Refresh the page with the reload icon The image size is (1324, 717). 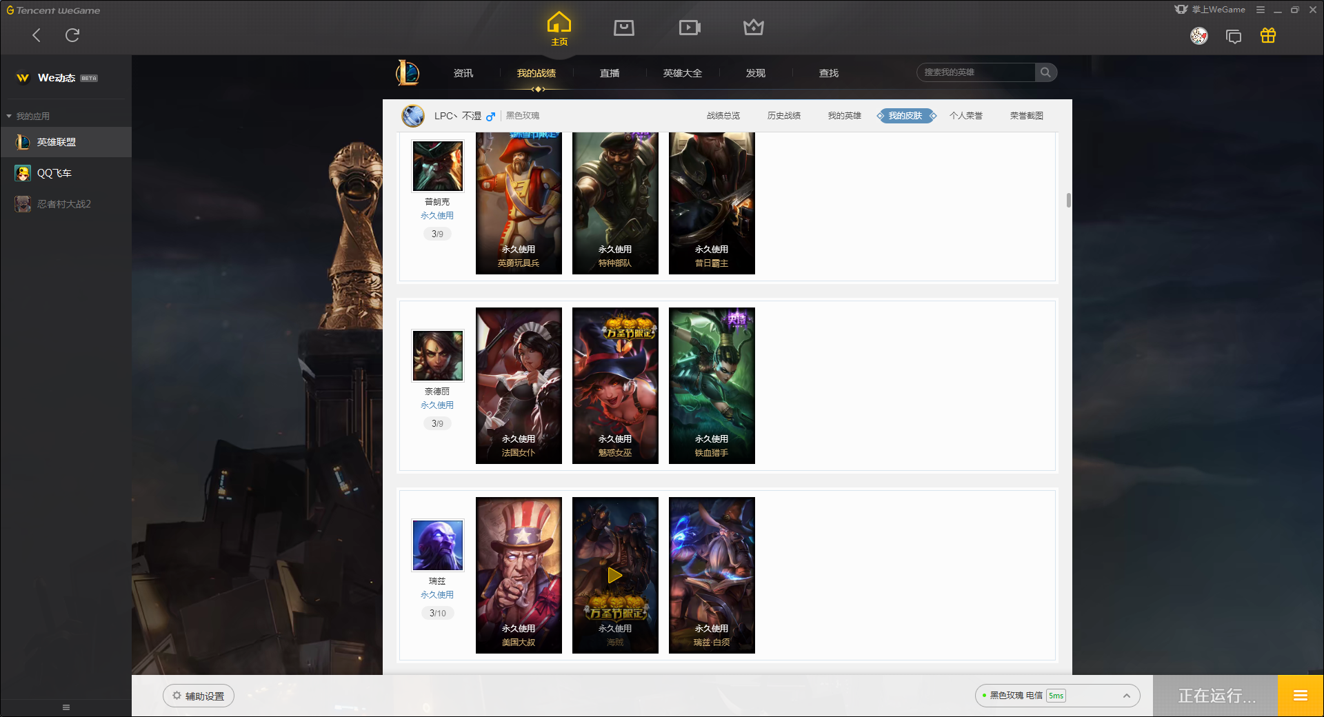(x=72, y=35)
